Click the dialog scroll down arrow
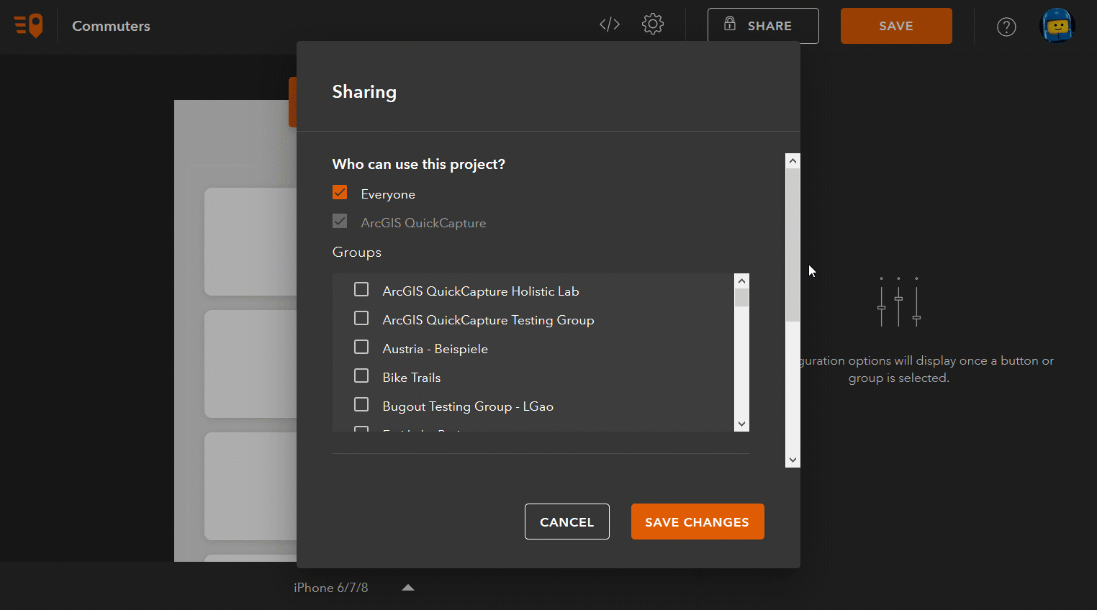This screenshot has height=610, width=1097. pos(793,460)
